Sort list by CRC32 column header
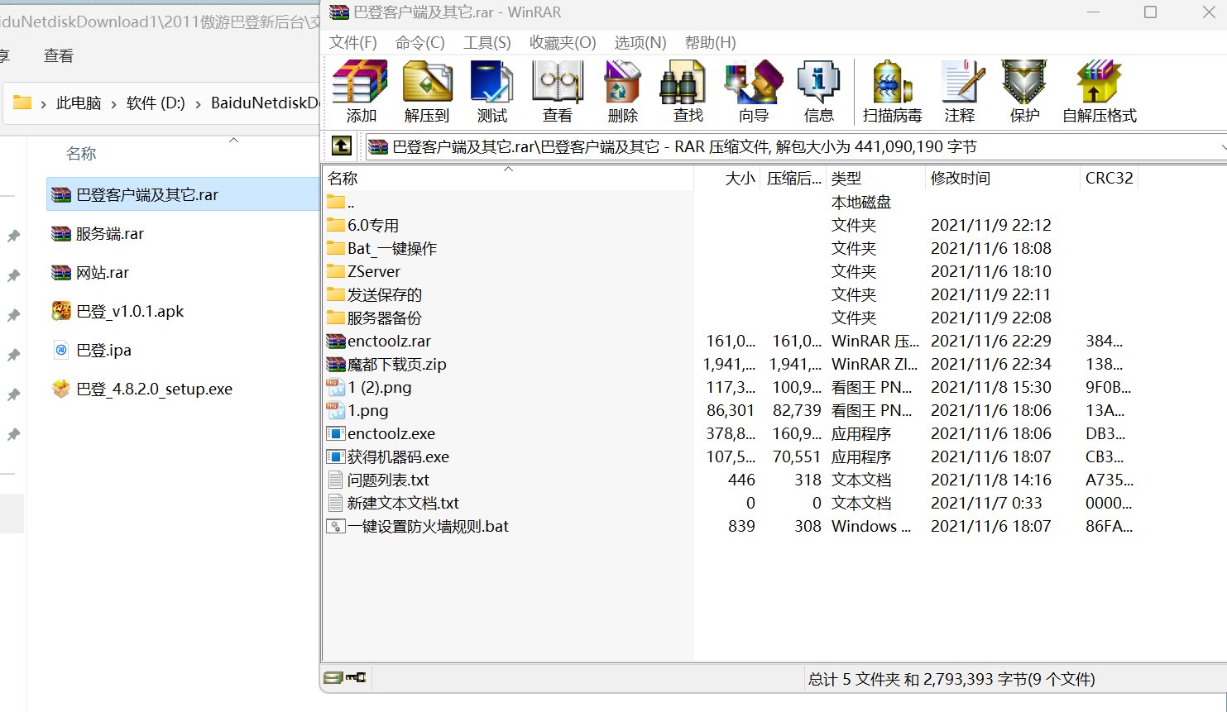Viewport: 1227px width, 712px height. (x=1109, y=179)
